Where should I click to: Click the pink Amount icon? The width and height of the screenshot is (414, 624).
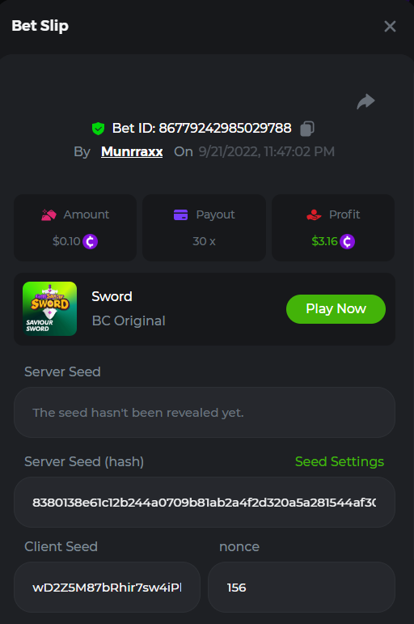tap(49, 215)
